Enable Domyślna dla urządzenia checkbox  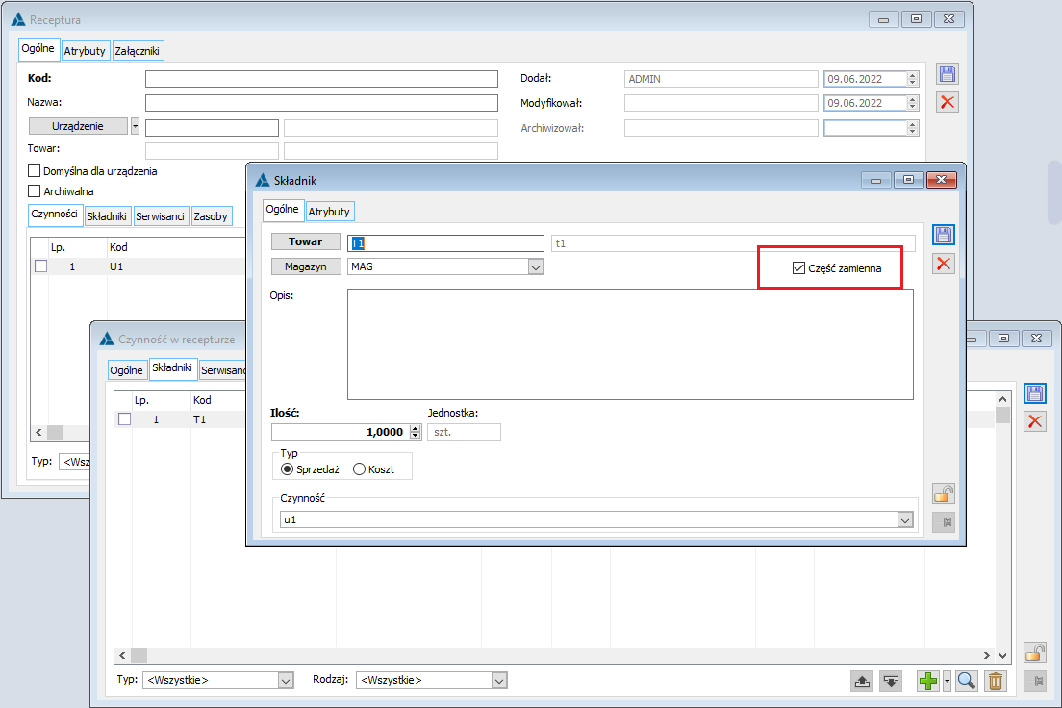(x=36, y=171)
